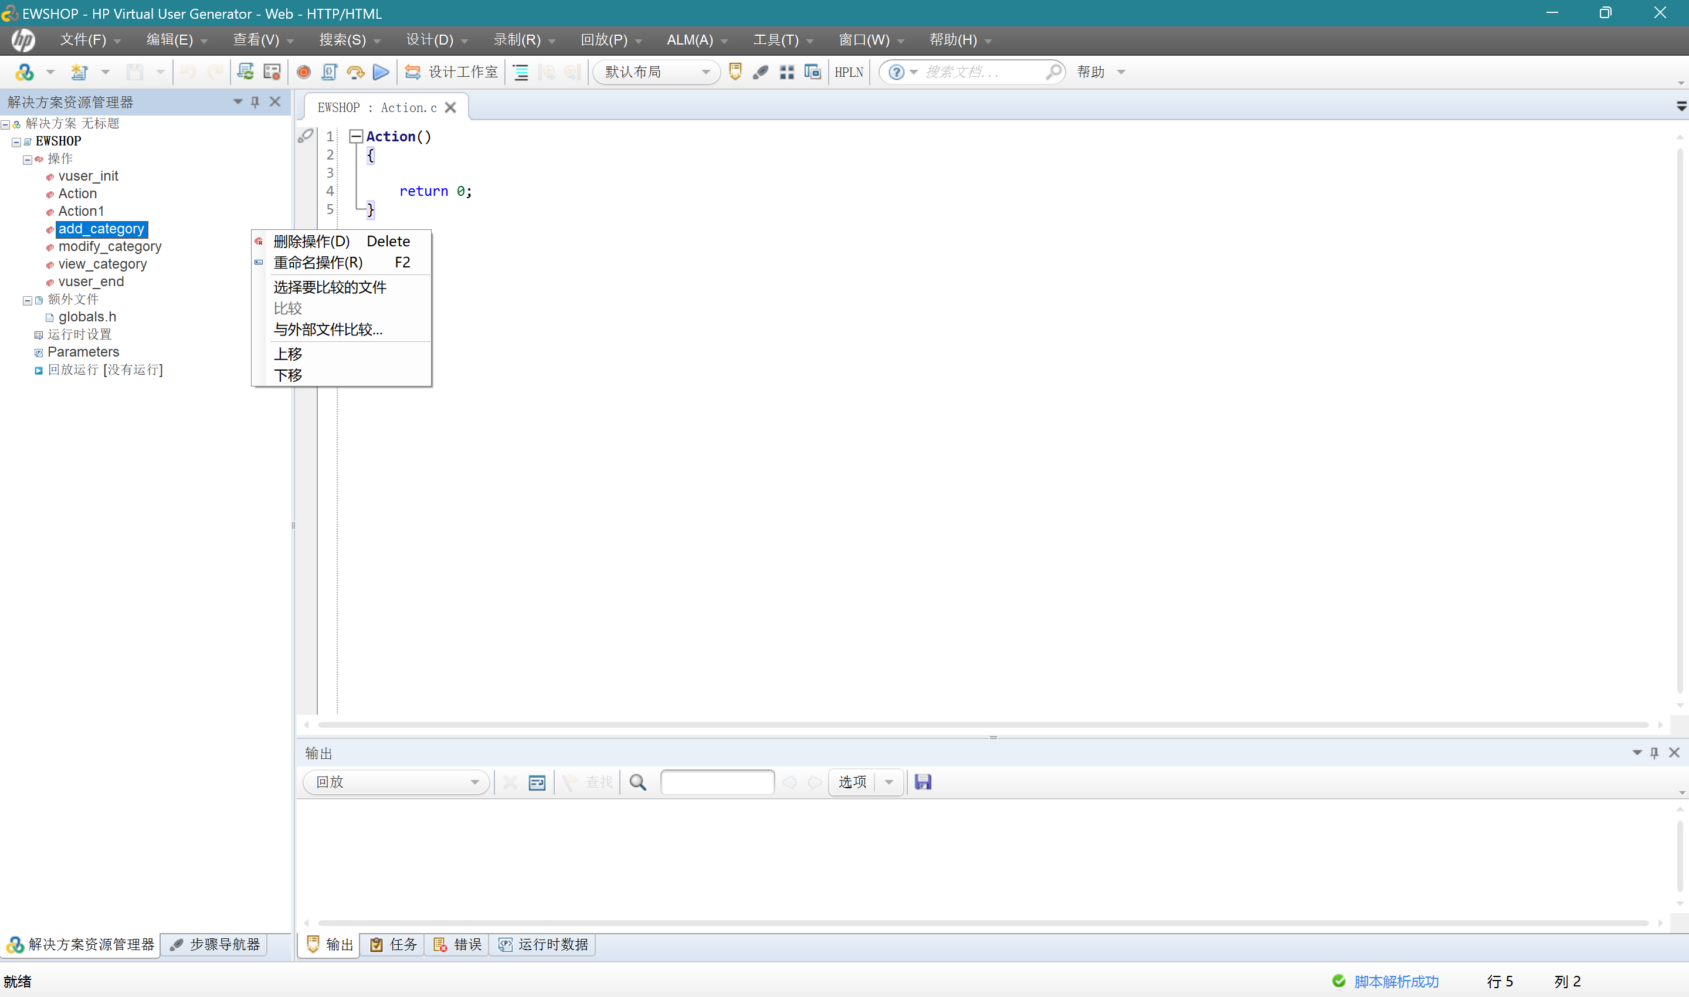Click the save output log icon
The width and height of the screenshot is (1689, 997).
click(x=922, y=782)
